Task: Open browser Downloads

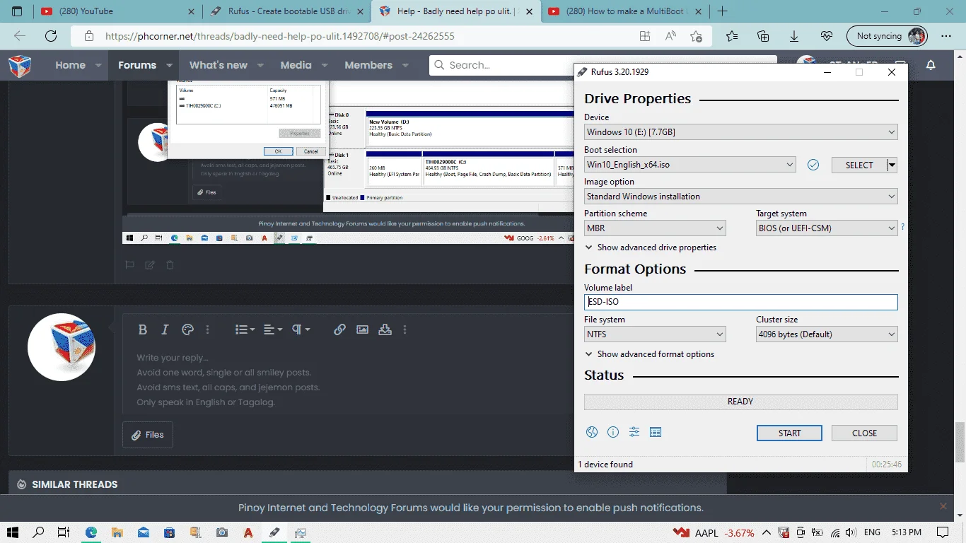Action: pos(794,36)
